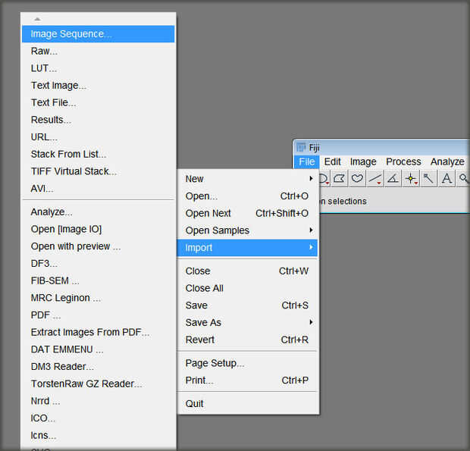Image resolution: width=470 pixels, height=451 pixels.
Task: Select DAT EMMENU ... import option
Action: point(99,349)
